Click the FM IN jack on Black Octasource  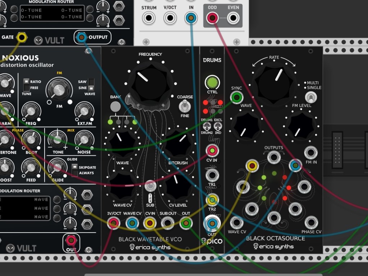pos(310,153)
